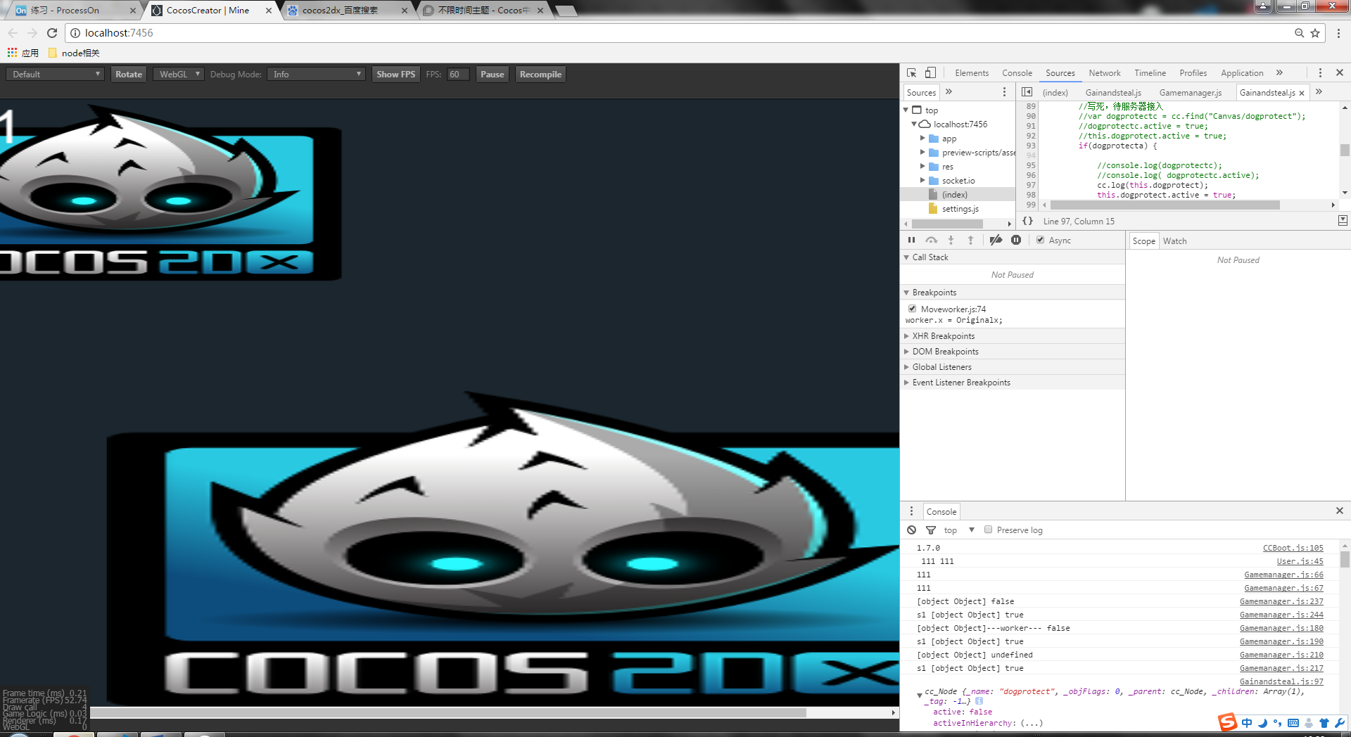Screen dimensions: 1351x737
Task: Open the Chrome apps shortcut
Action: pos(23,53)
